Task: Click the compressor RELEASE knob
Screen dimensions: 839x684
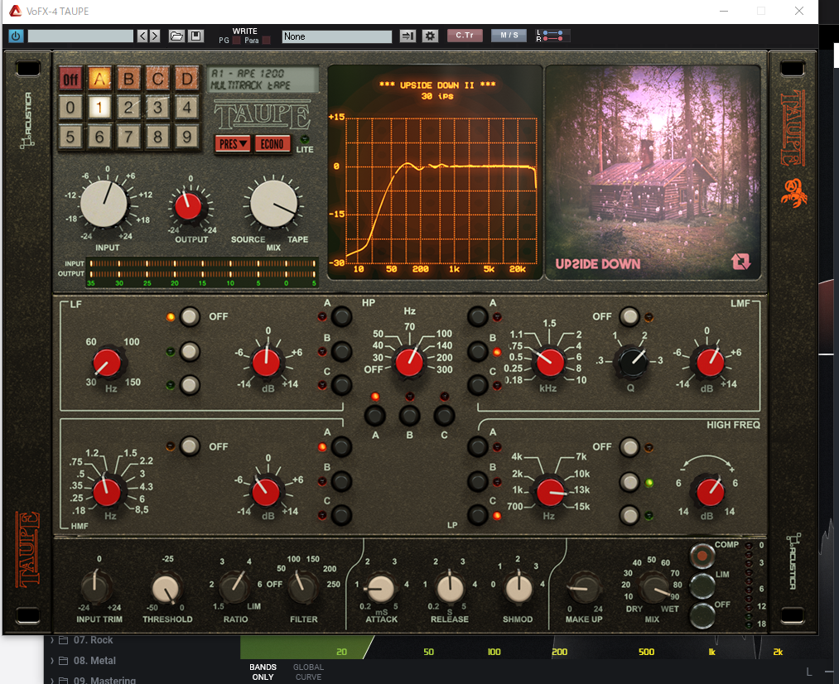Action: (450, 588)
